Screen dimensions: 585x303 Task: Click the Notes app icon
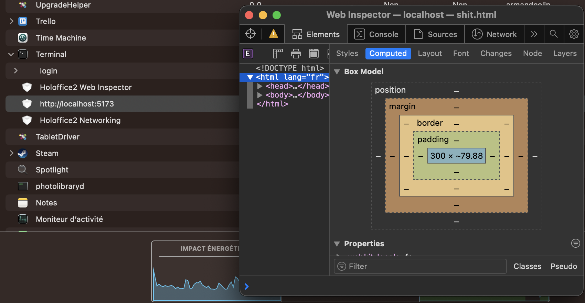23,203
